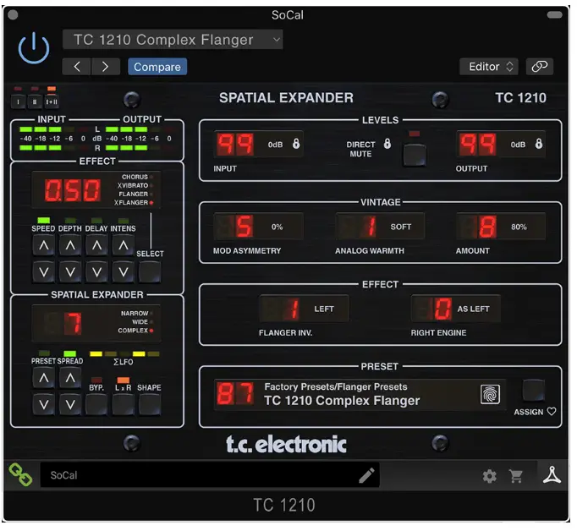Toggle the L x R button
This screenshot has height=531, width=577.
tap(124, 404)
